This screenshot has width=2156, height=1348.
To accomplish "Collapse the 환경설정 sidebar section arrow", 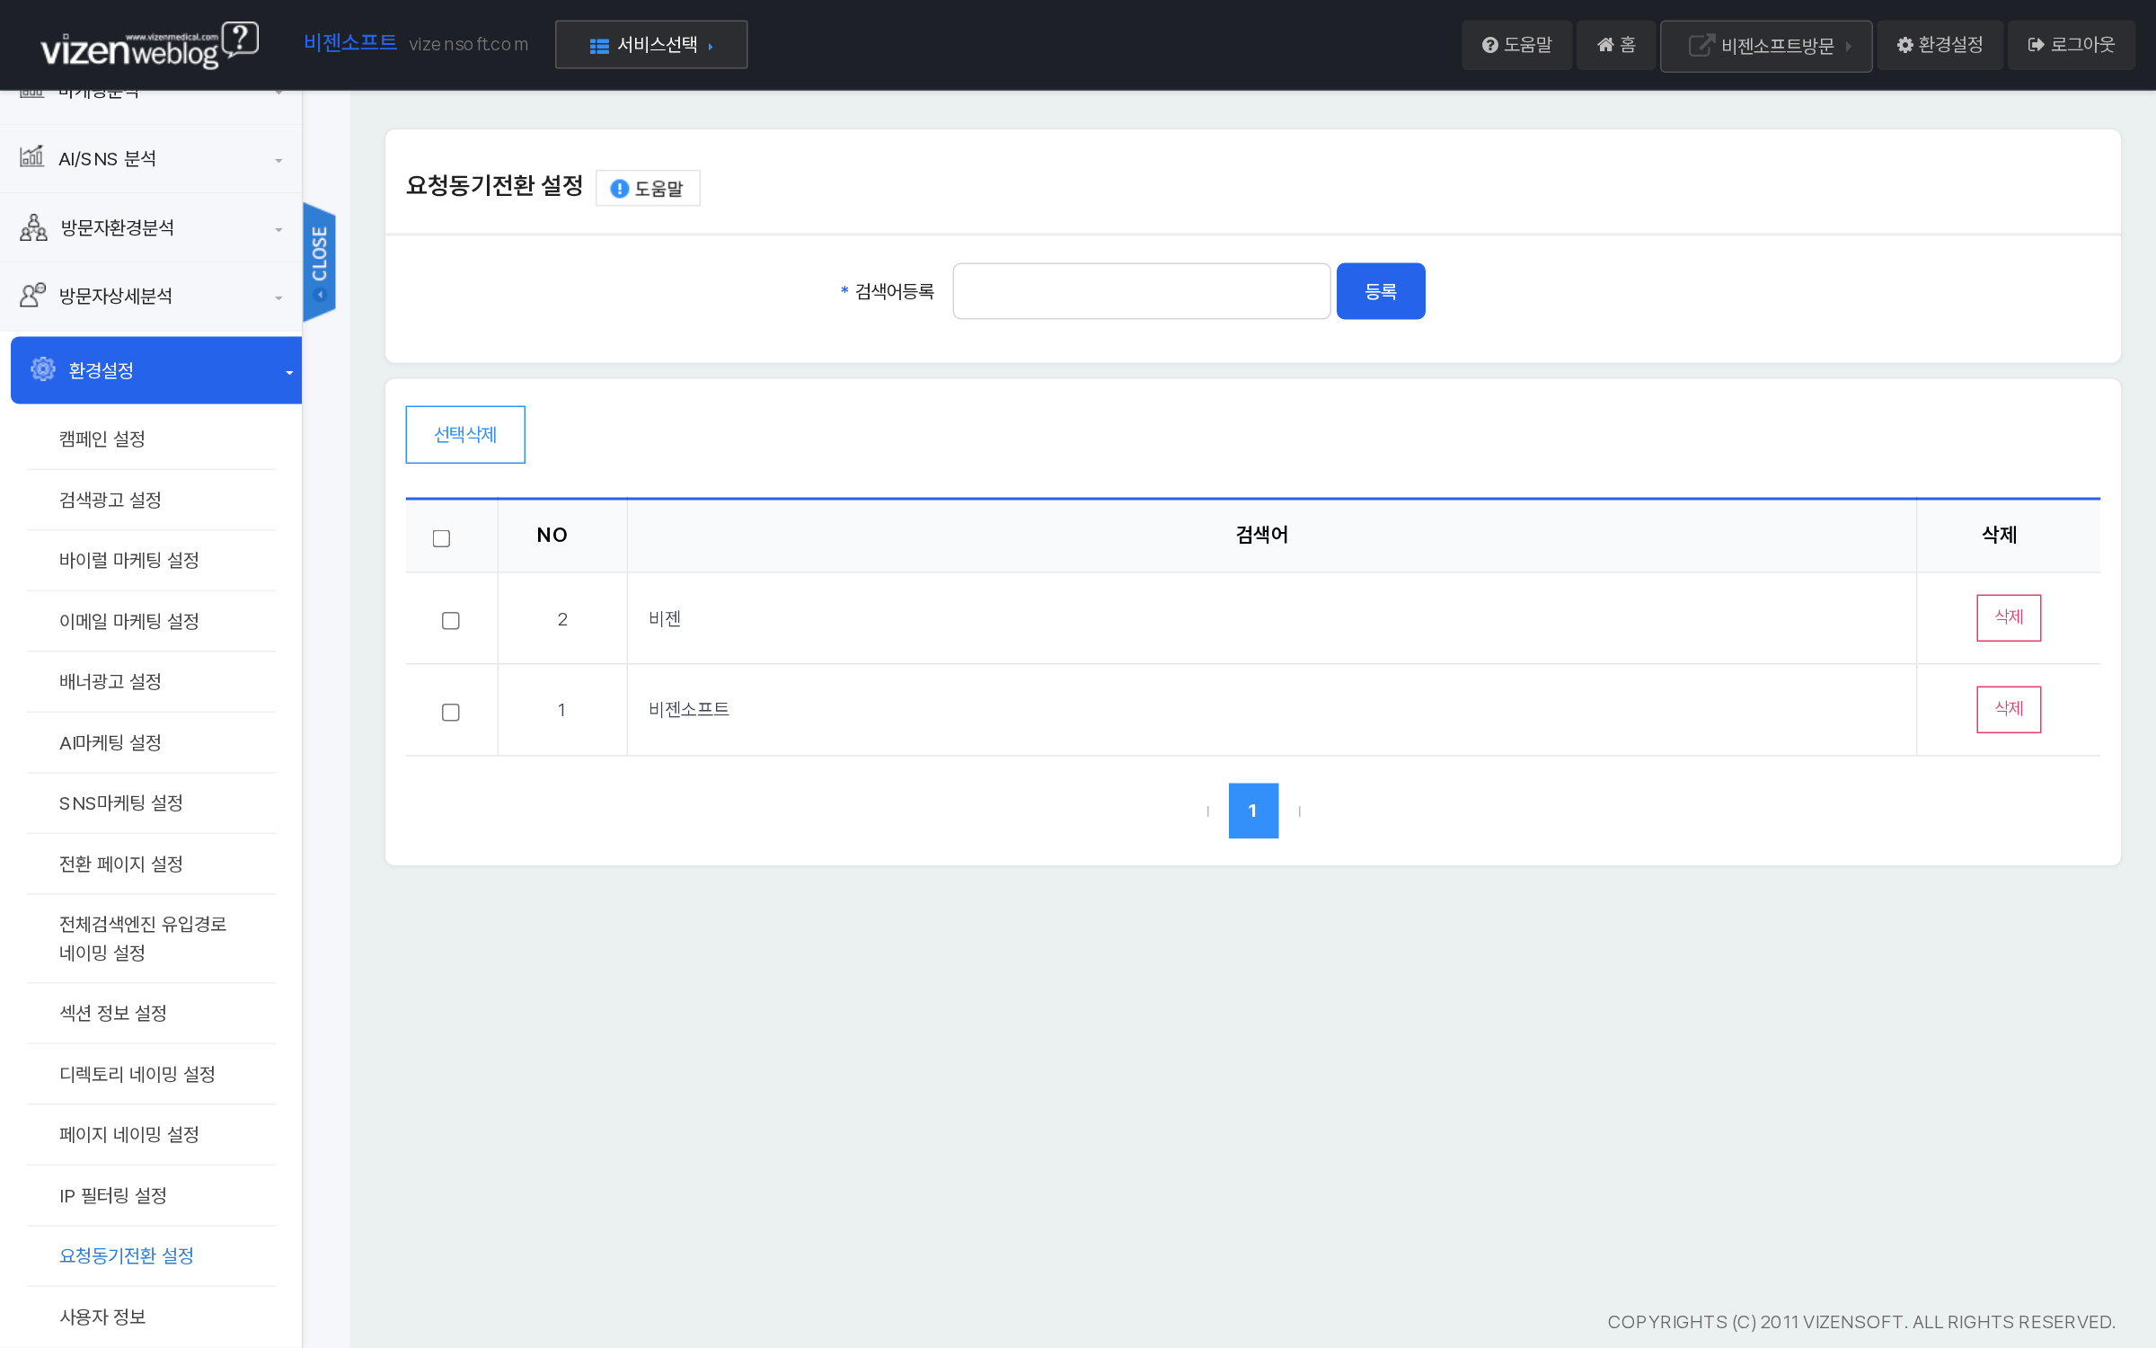I will click(x=289, y=373).
